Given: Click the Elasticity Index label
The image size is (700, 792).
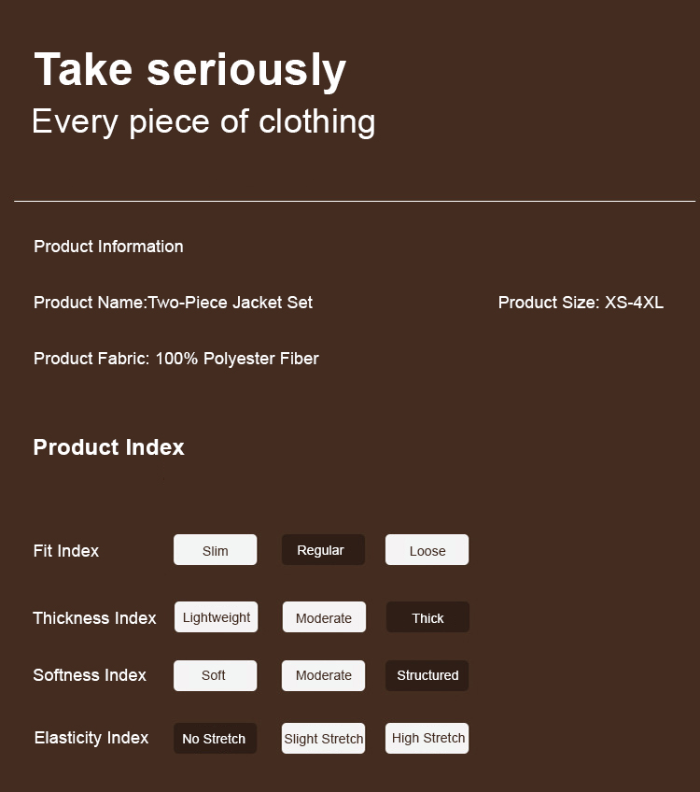Looking at the screenshot, I should pos(91,738).
